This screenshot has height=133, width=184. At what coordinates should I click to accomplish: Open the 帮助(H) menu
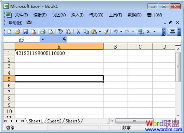coord(15,23)
